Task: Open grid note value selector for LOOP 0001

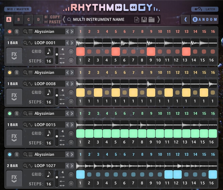Action: click(x=49, y=51)
